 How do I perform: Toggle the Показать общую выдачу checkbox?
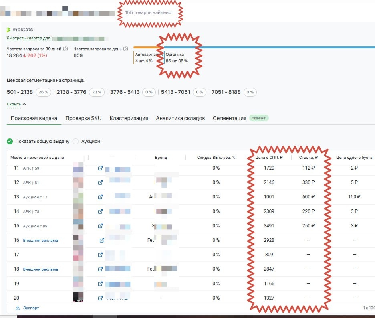(10, 141)
